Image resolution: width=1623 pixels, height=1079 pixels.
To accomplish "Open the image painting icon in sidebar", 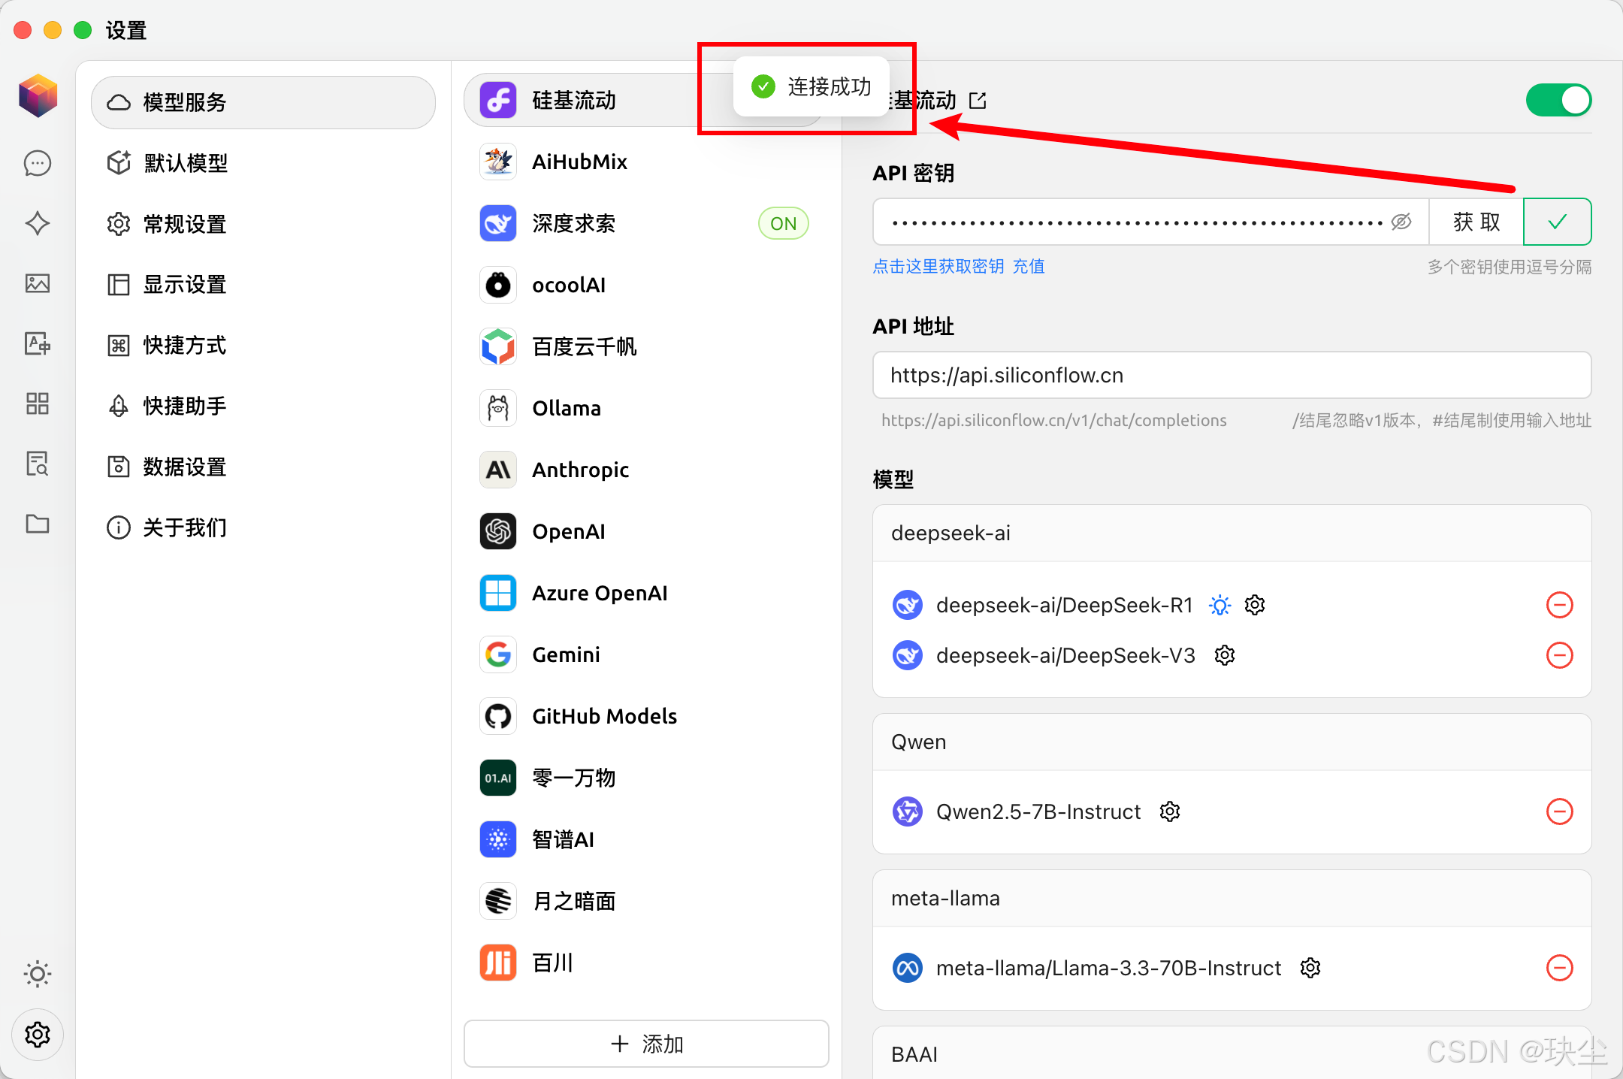I will point(38,283).
